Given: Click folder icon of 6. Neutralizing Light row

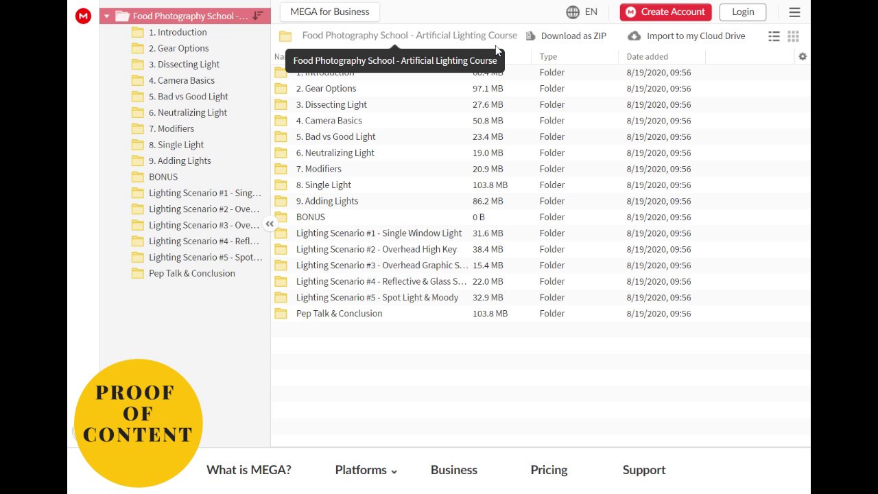Looking at the screenshot, I should 281,152.
